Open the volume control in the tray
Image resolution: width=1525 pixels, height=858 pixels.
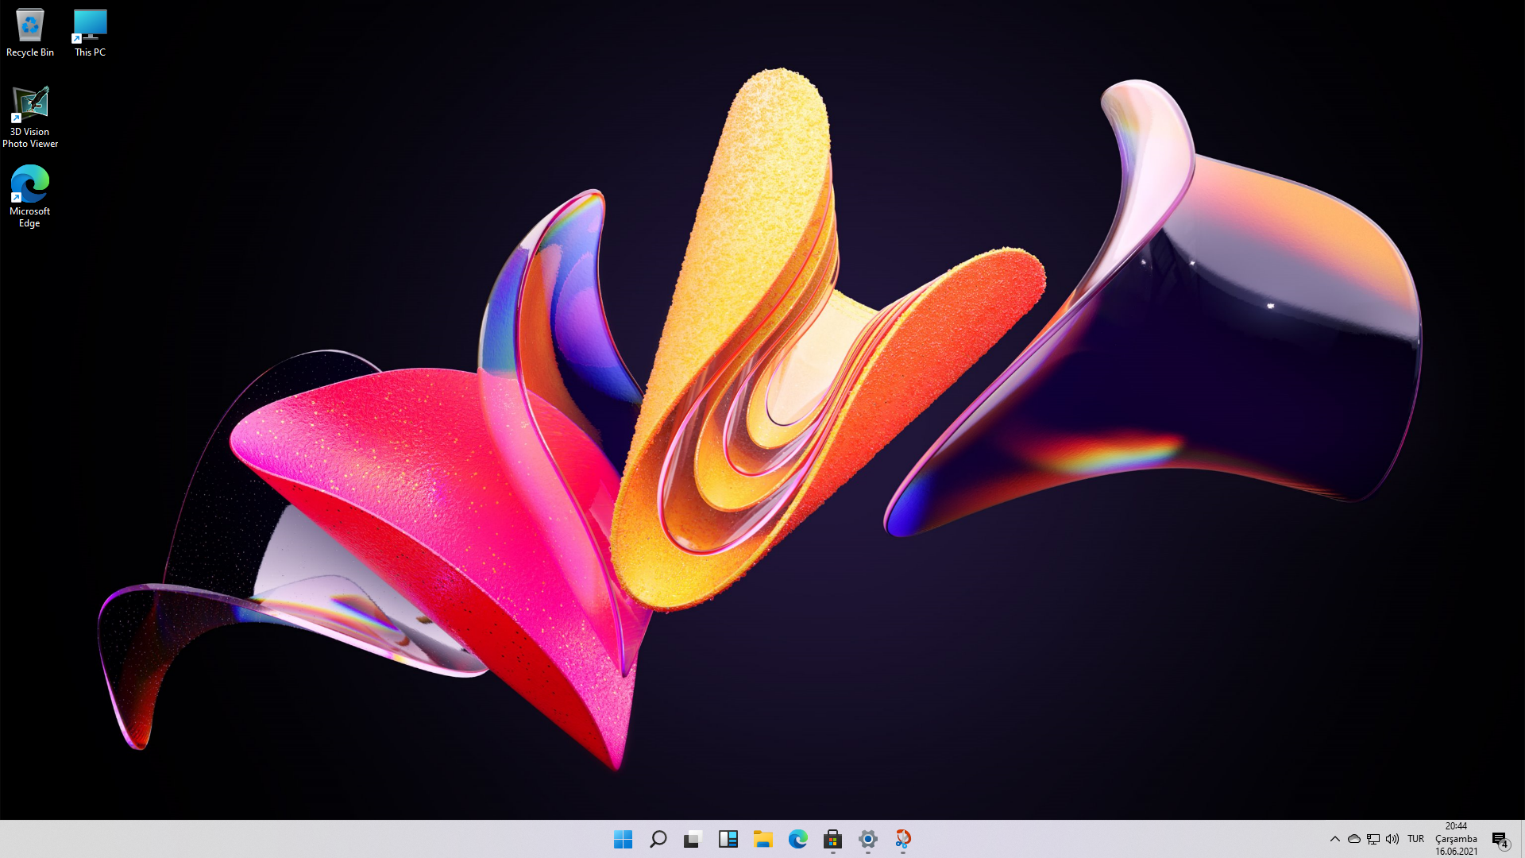(x=1392, y=839)
